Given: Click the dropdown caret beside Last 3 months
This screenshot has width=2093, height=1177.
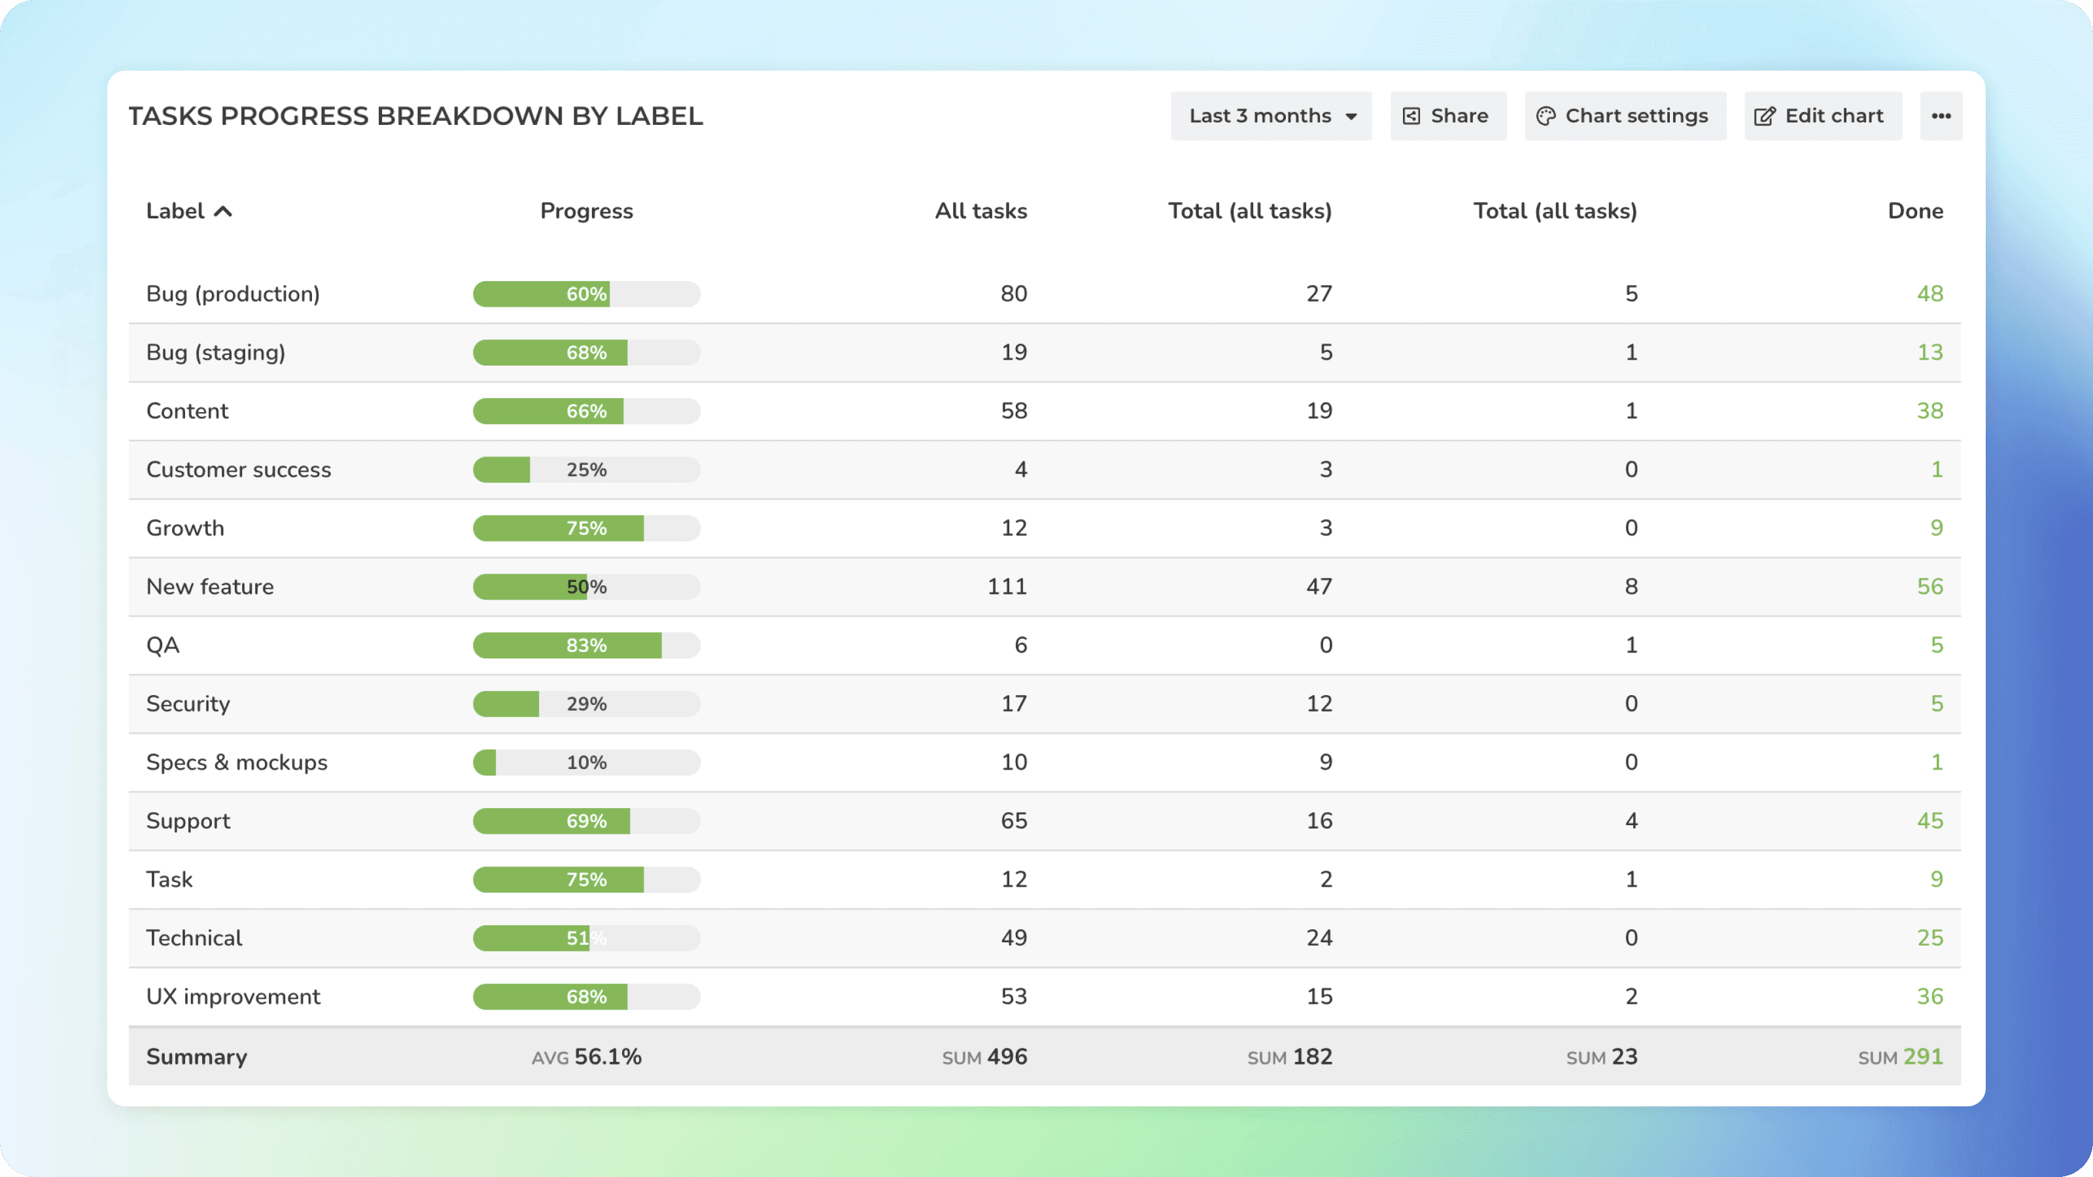Looking at the screenshot, I should click(1351, 117).
